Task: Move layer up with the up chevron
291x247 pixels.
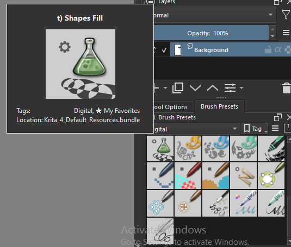Action: pos(213,88)
